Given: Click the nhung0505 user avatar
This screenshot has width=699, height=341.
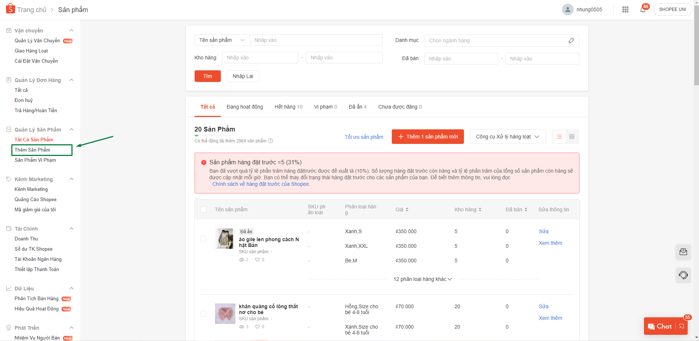Looking at the screenshot, I should 567,9.
